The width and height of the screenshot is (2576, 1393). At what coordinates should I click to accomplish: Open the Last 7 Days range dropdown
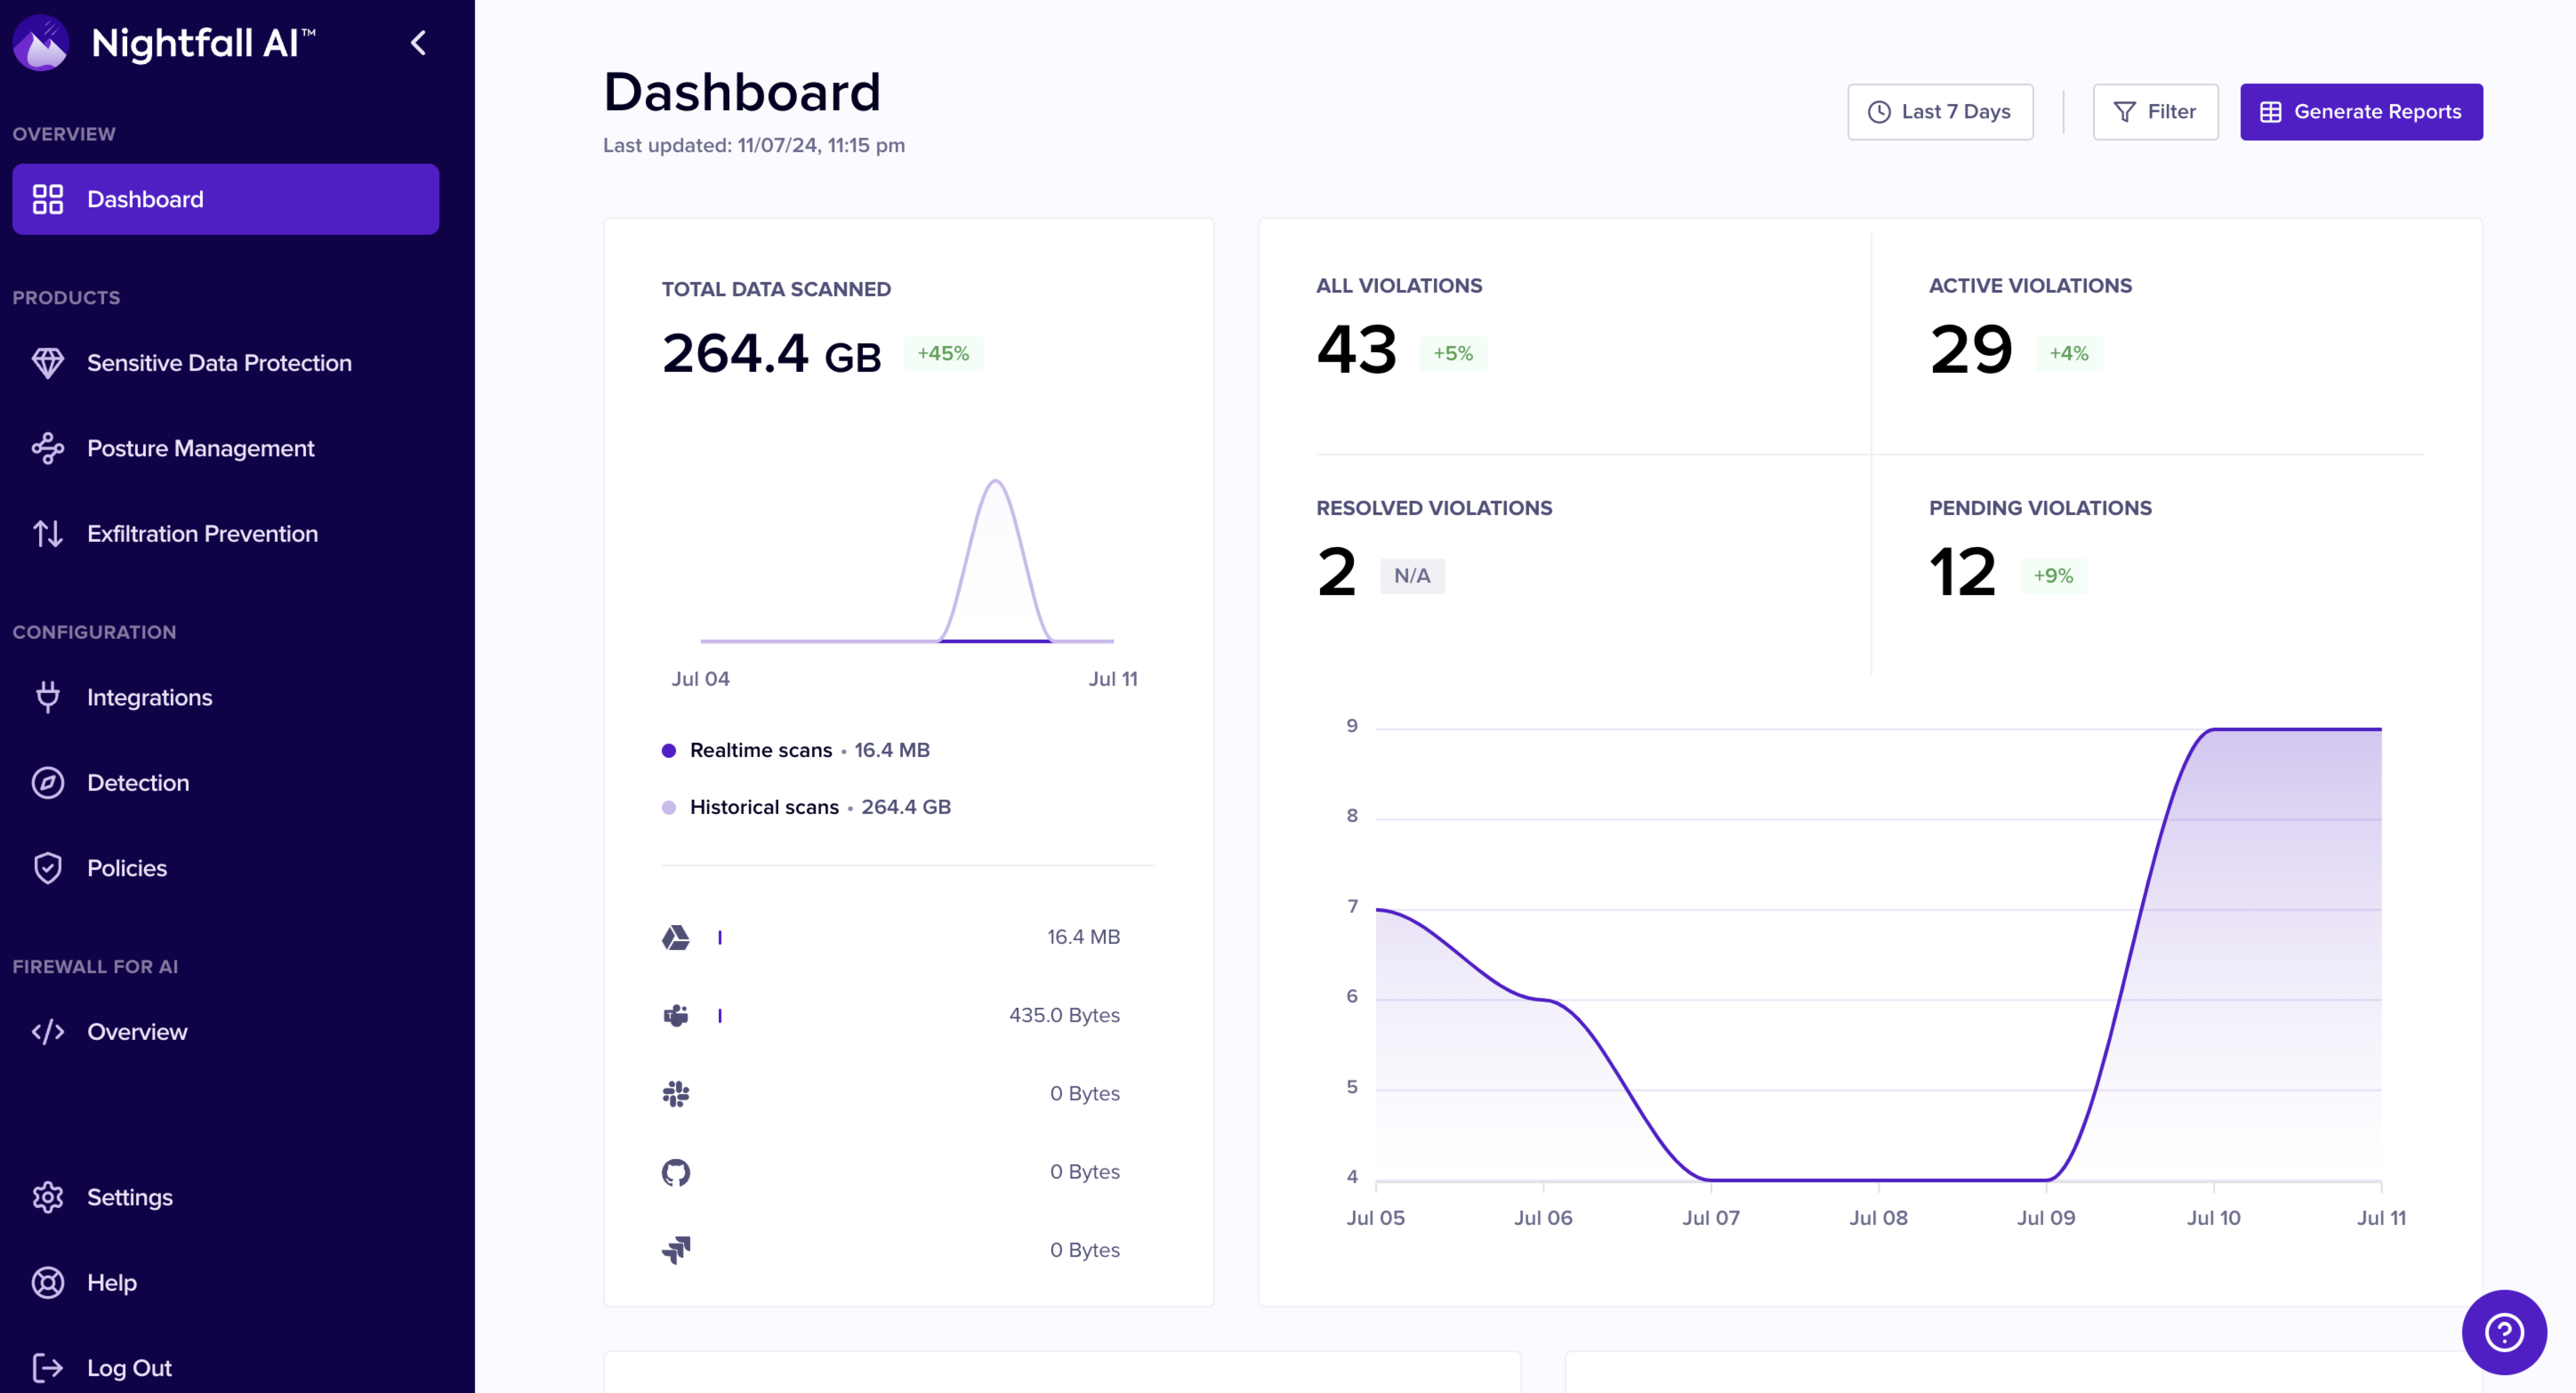(x=1939, y=112)
